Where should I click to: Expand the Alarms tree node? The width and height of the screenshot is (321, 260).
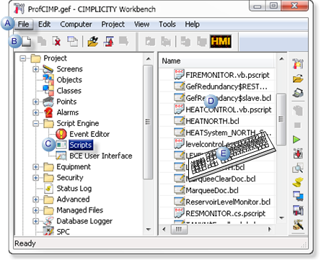tap(35, 112)
